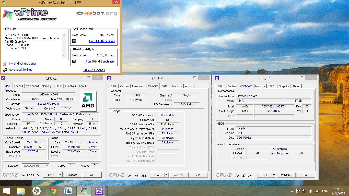349x196 pixels.
Task: Click the Code Name field Trinity
Action: (36, 99)
